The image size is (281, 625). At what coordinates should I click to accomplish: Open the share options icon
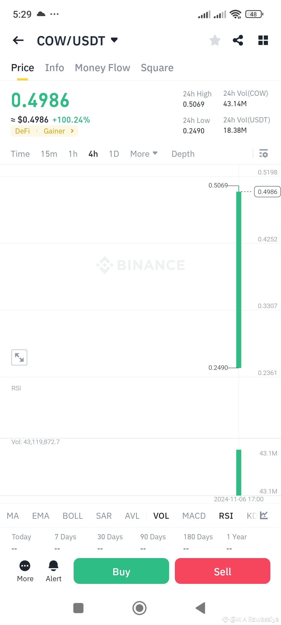(x=238, y=40)
